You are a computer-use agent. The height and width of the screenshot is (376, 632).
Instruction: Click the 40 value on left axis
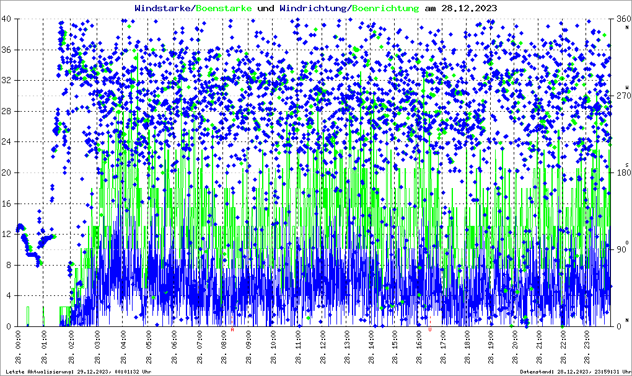(7, 19)
